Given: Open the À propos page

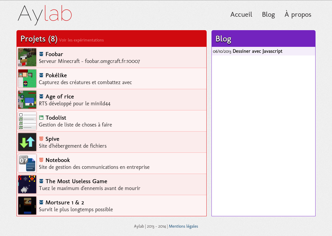Looking at the screenshot, I should click(298, 15).
